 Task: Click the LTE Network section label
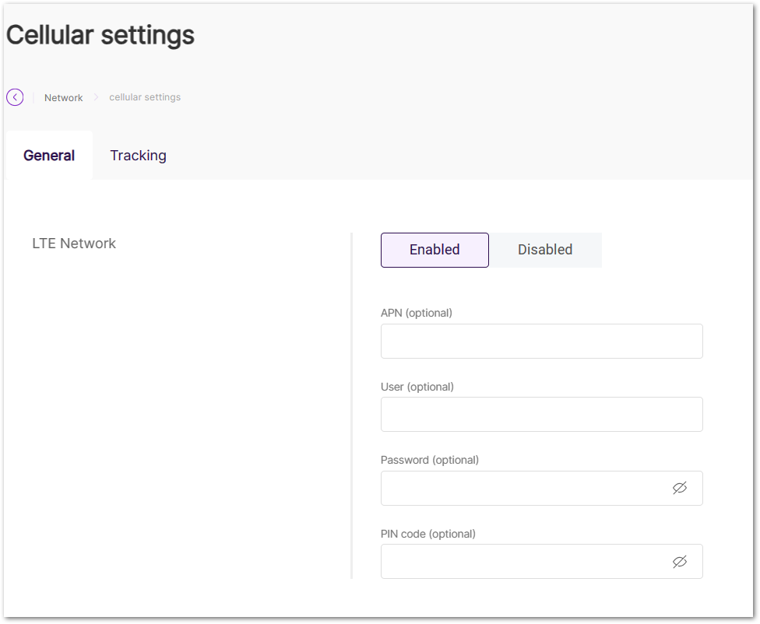point(74,243)
